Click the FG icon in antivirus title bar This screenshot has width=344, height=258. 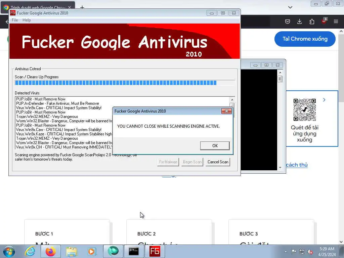13,13
